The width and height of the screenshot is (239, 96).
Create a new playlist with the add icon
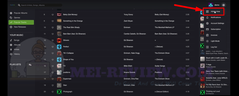pyautogui.click(x=30, y=65)
